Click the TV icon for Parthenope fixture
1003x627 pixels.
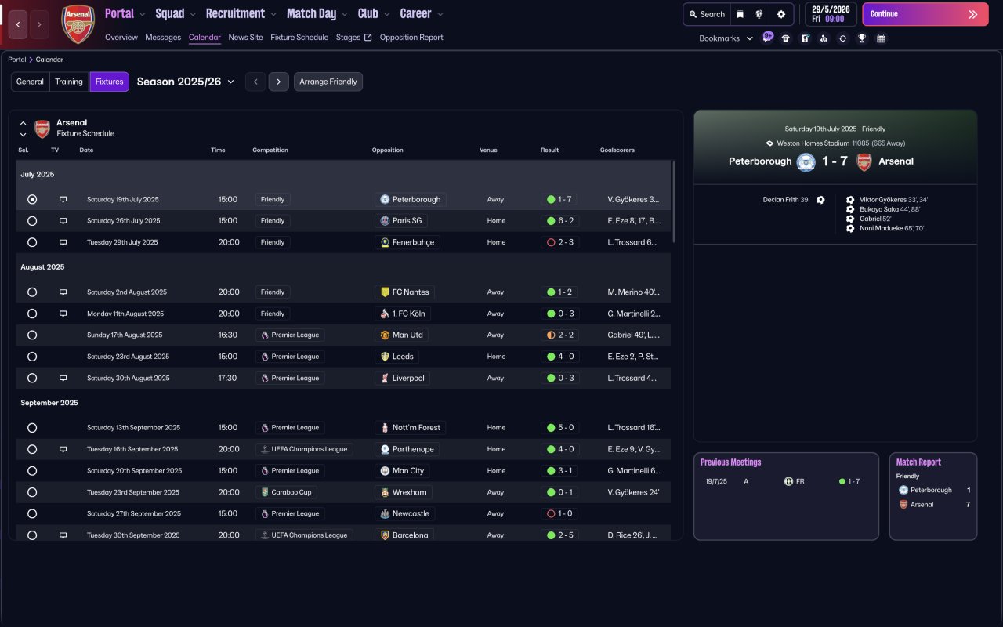(x=63, y=450)
